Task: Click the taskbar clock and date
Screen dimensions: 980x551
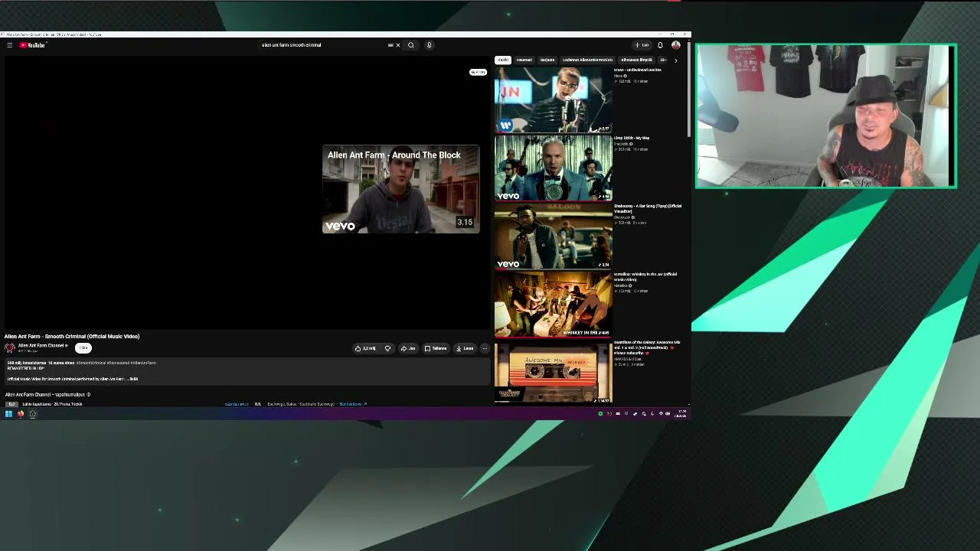Action: pos(681,414)
